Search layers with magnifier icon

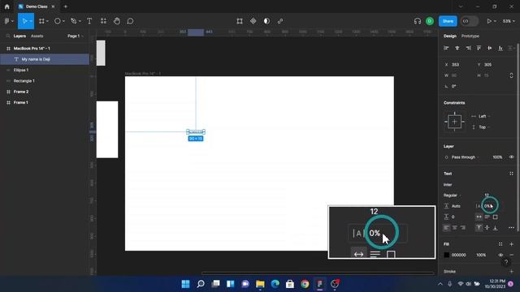pyautogui.click(x=8, y=36)
